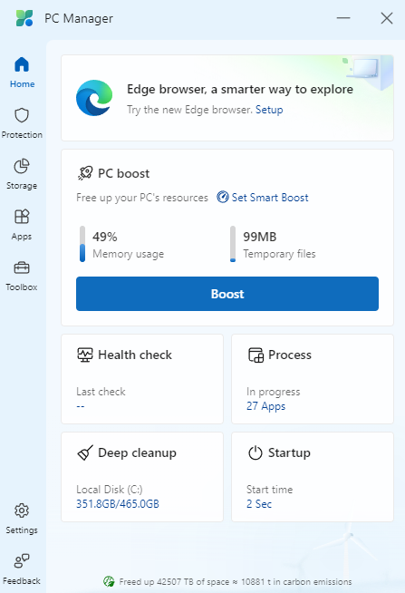Click the Deep cleanup broom icon

tap(85, 452)
